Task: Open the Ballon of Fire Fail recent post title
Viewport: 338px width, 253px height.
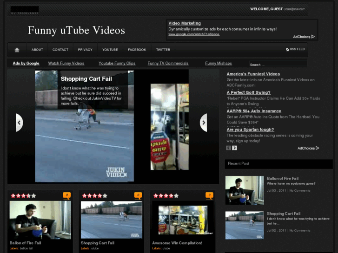Action: pyautogui.click(x=283, y=179)
